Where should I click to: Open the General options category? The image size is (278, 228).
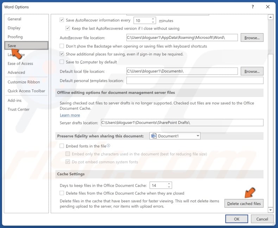point(26,19)
